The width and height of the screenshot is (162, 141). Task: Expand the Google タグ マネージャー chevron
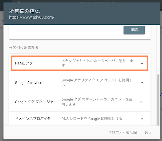coord(142,102)
